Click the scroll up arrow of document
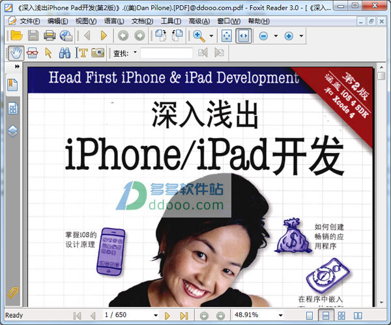This screenshot has width=391, height=325. [x=381, y=67]
